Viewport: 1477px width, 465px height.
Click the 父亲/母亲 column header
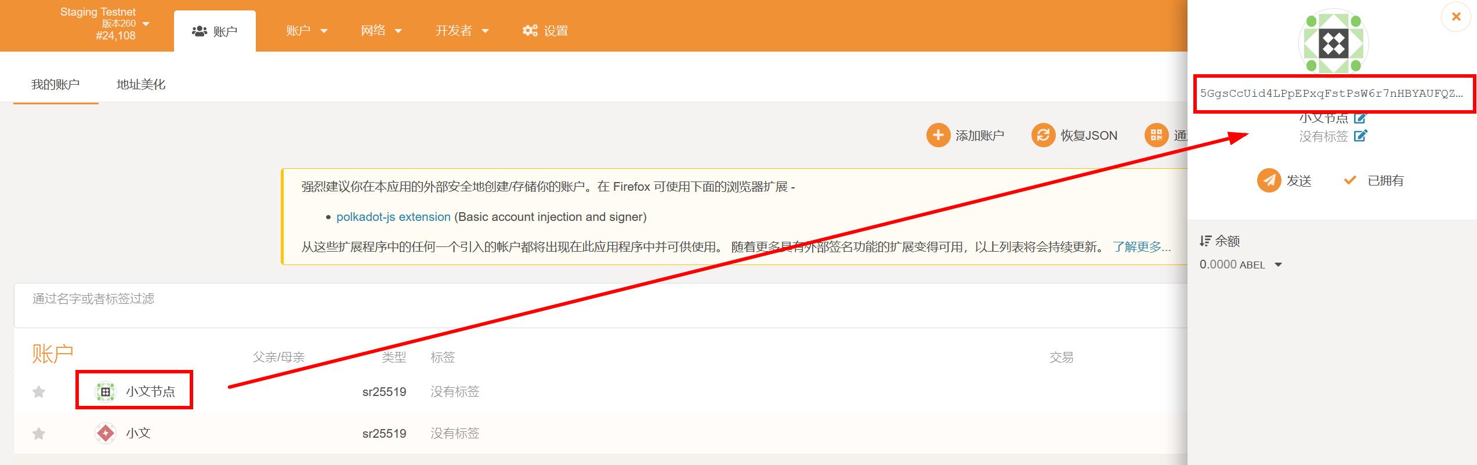[x=278, y=357]
